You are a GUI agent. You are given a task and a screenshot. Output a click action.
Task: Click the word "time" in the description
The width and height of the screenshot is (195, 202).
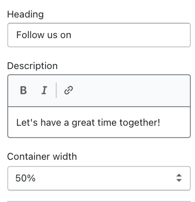click(x=107, y=123)
